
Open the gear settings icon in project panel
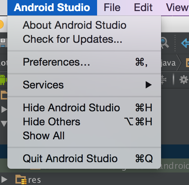(x=183, y=80)
